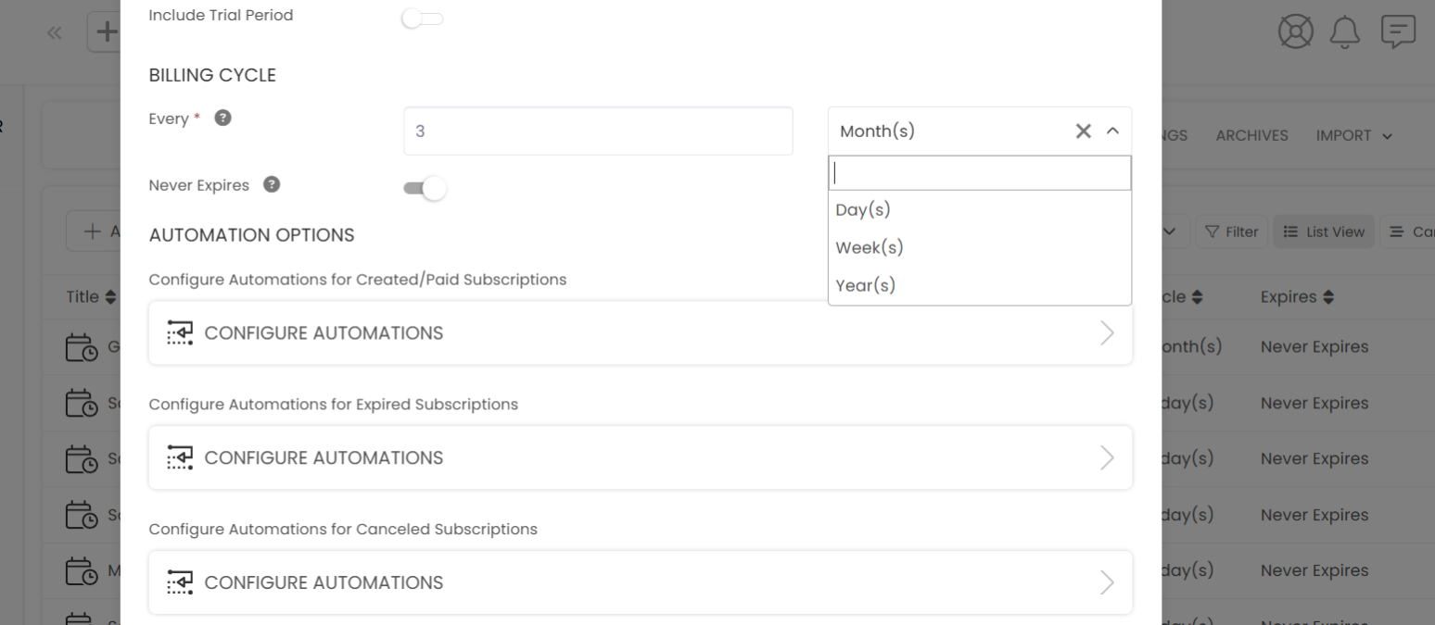The height and width of the screenshot is (625, 1435).
Task: Toggle Include Trial Period switch
Action: 423,19
